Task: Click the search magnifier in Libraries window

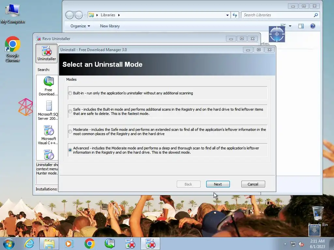Action: click(x=316, y=15)
